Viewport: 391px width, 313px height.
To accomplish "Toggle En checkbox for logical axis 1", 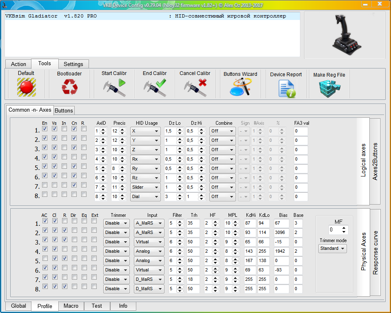I will (x=44, y=129).
